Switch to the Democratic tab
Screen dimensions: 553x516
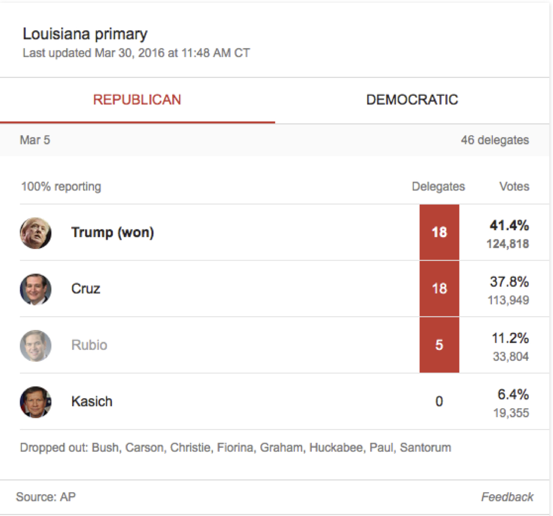412,100
